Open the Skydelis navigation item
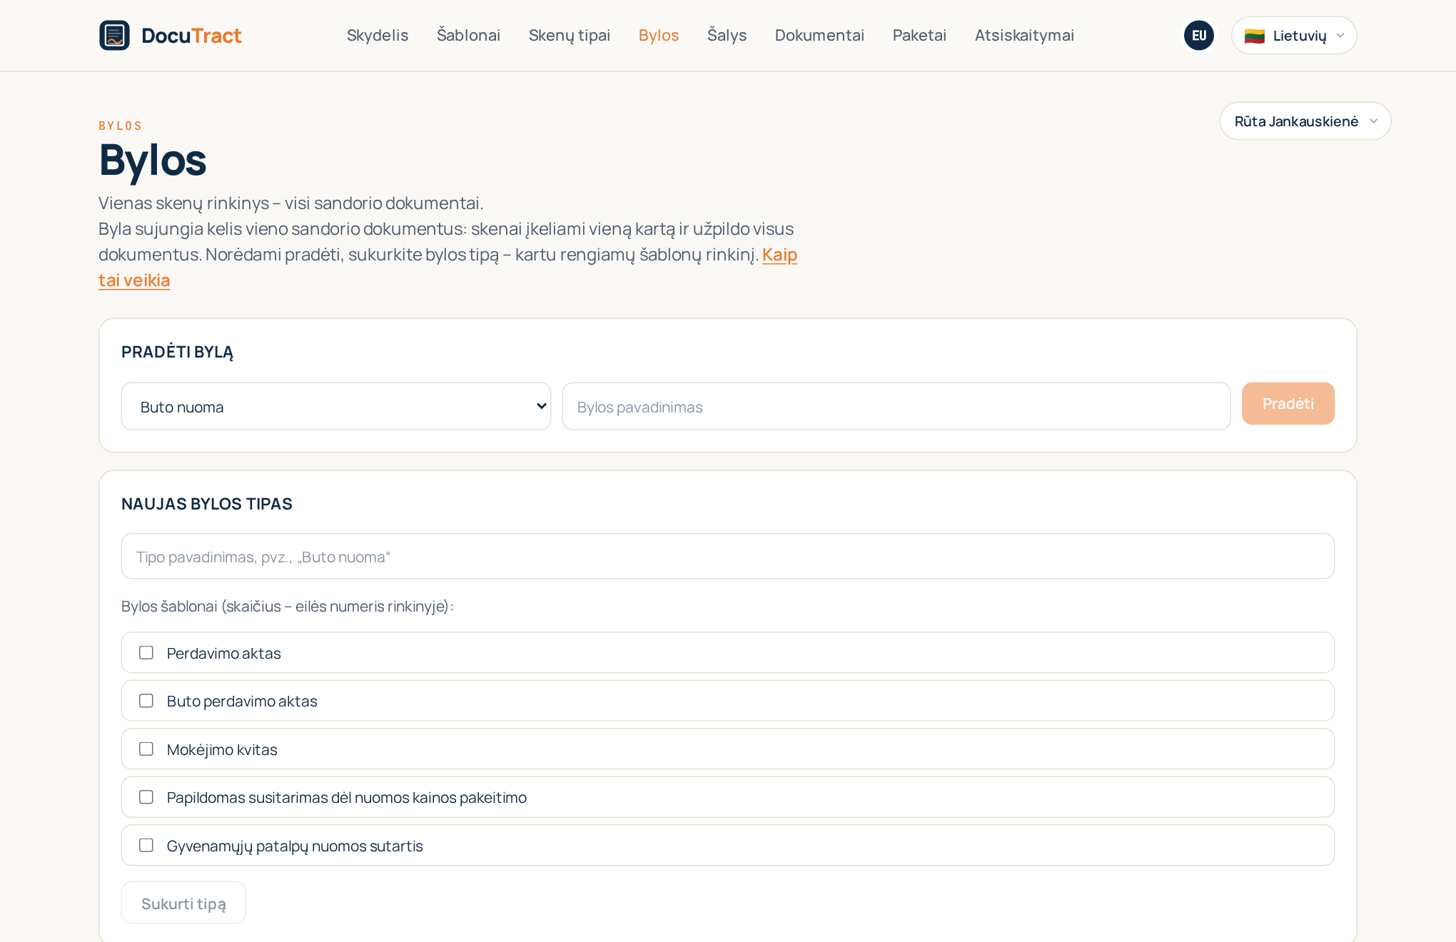1456x942 pixels. pyautogui.click(x=378, y=35)
